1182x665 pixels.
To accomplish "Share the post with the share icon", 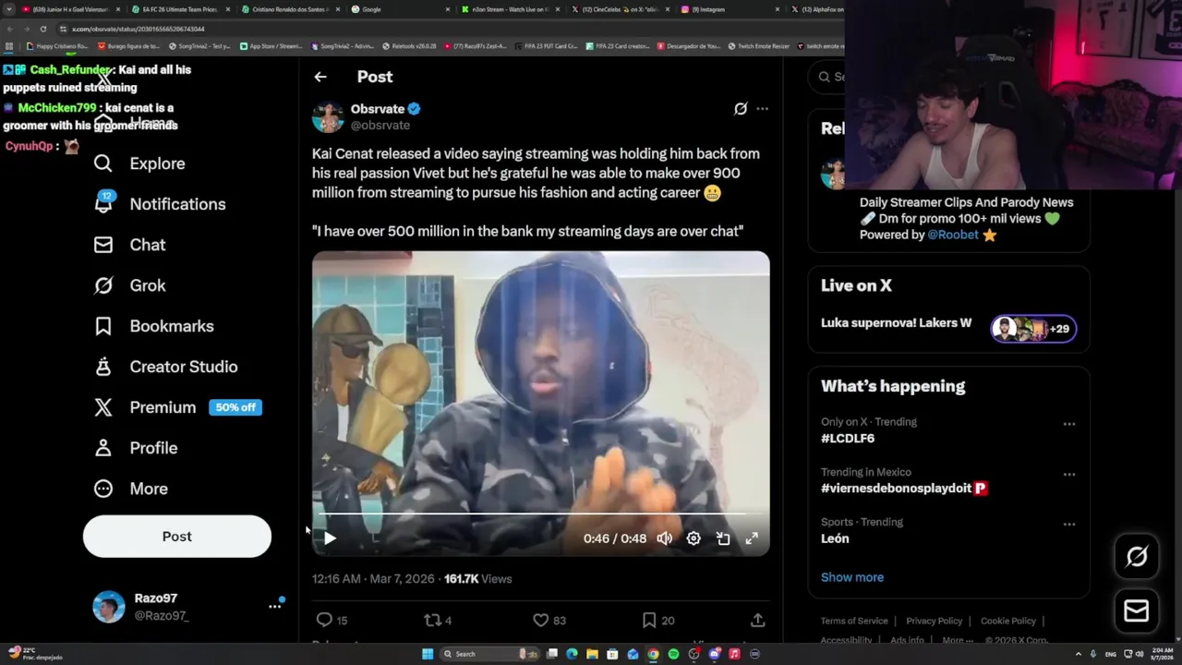I will 757,621.
